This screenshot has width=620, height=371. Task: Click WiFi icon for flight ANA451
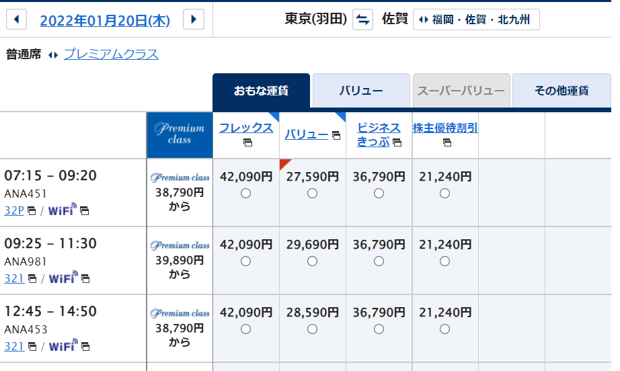tap(62, 210)
